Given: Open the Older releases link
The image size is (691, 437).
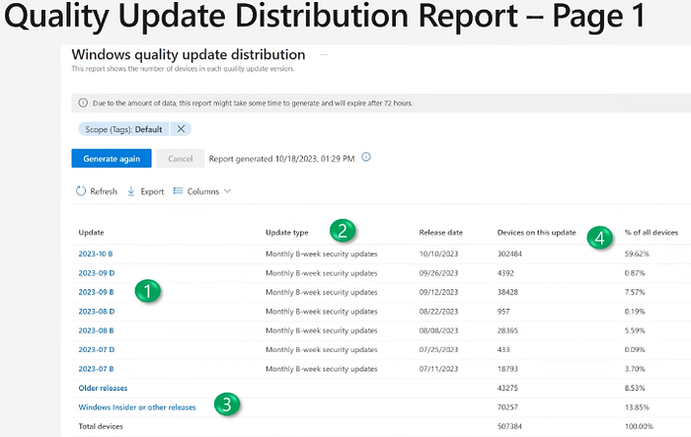Looking at the screenshot, I should pyautogui.click(x=103, y=388).
